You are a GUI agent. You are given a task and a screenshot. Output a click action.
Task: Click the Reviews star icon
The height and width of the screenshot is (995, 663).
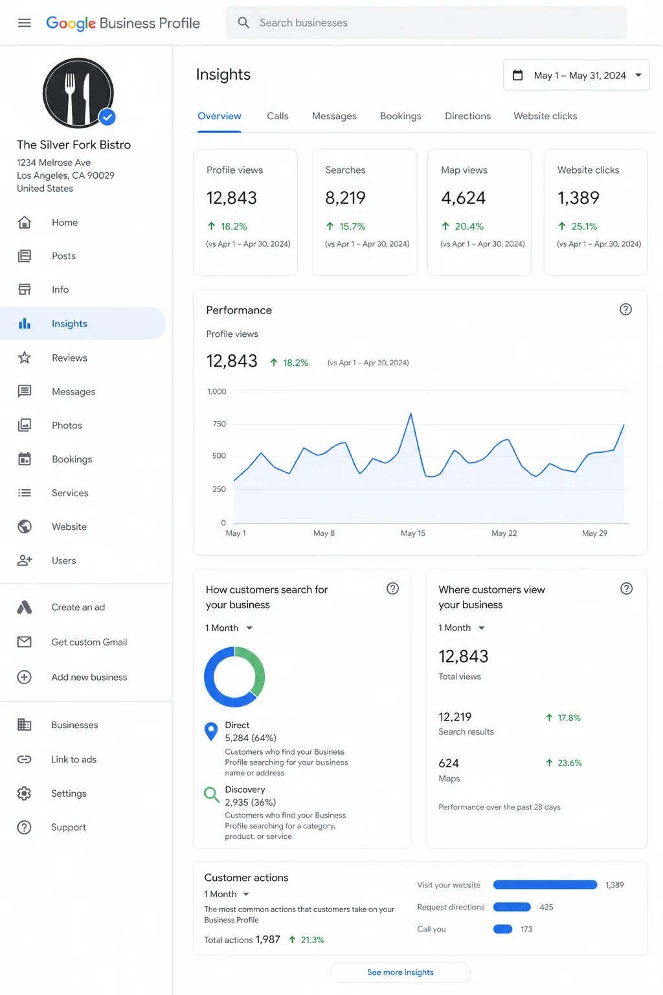tap(25, 358)
